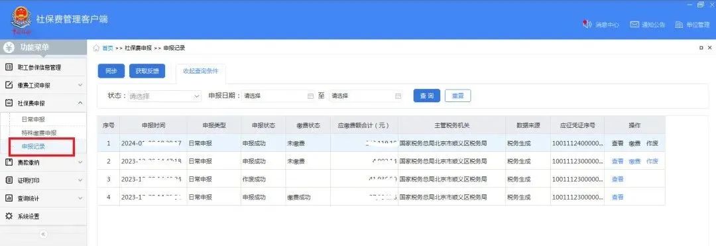Select 特殊缴费申报 submenu item
716x246 pixels.
point(39,133)
